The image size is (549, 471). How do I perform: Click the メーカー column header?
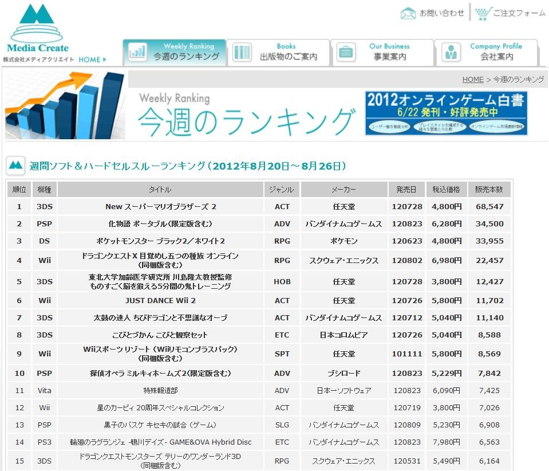pos(344,190)
